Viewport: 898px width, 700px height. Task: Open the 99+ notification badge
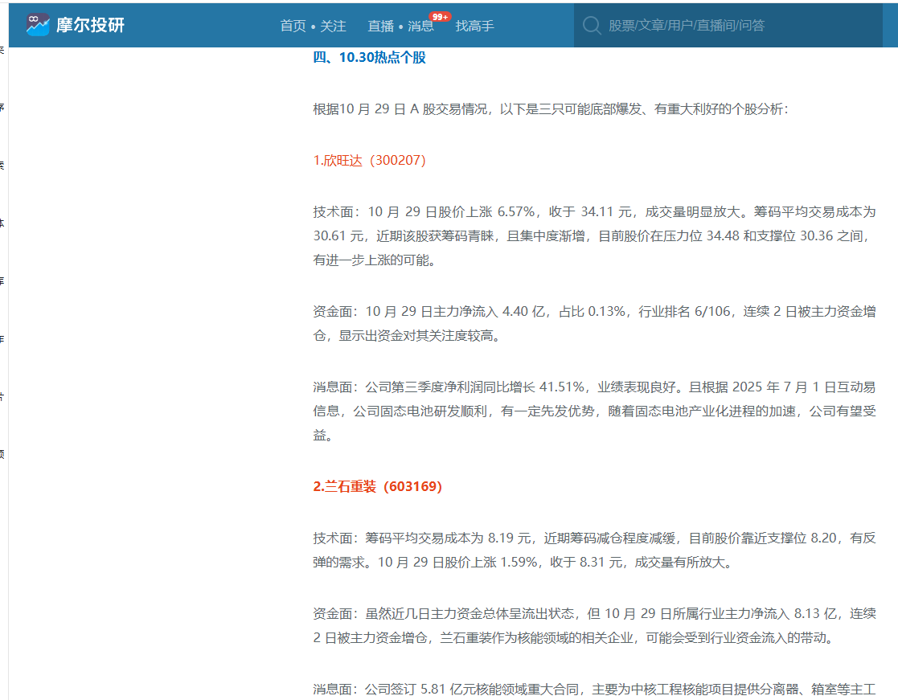(441, 17)
